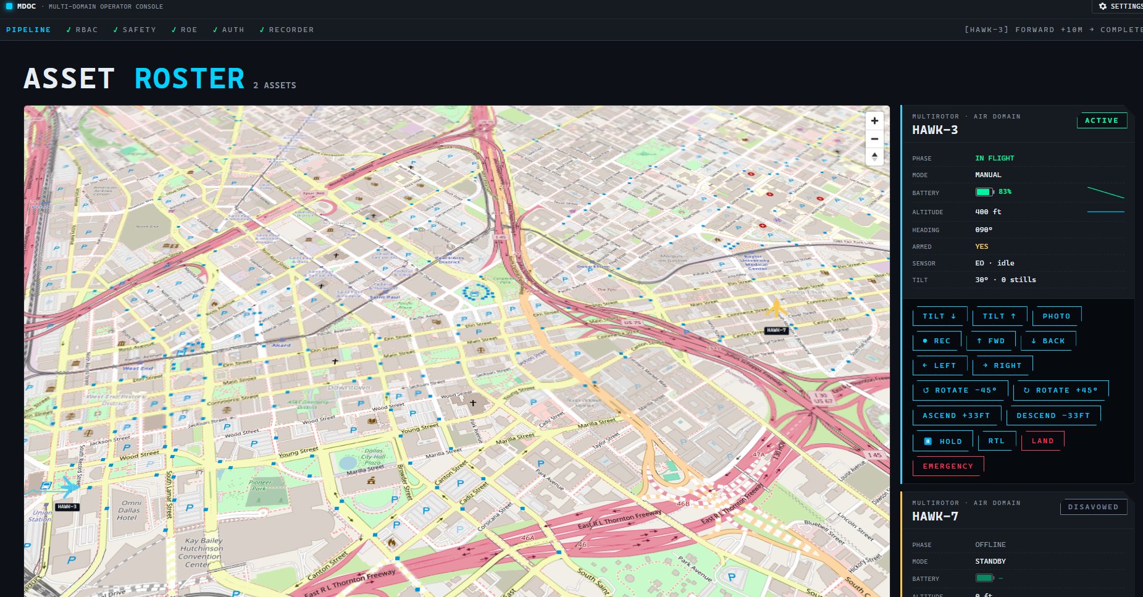This screenshot has height=597, width=1143.
Task: Select AUTH pipeline stage
Action: coord(228,30)
